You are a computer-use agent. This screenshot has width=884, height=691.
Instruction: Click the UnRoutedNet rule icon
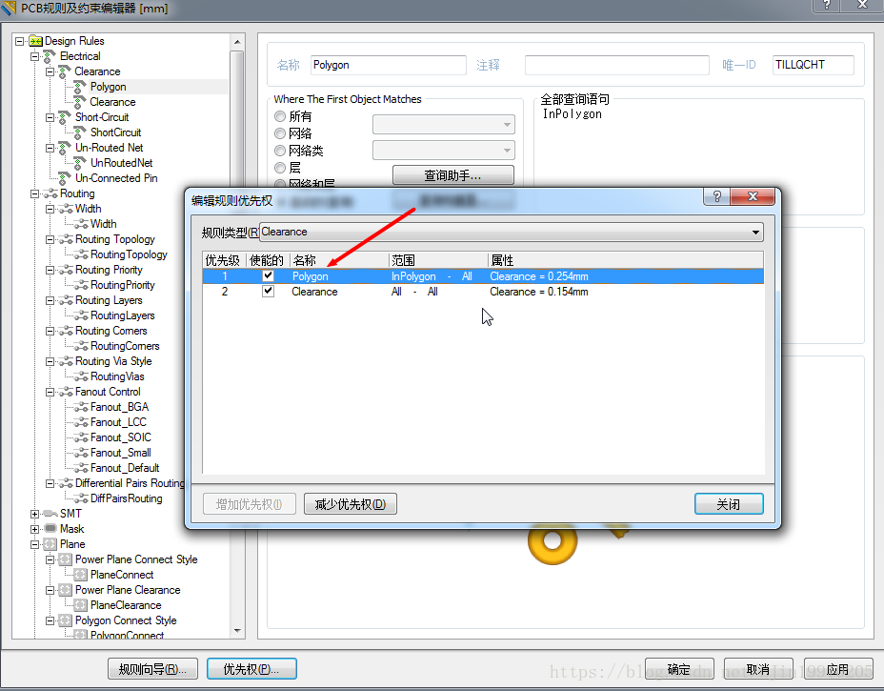(80, 163)
